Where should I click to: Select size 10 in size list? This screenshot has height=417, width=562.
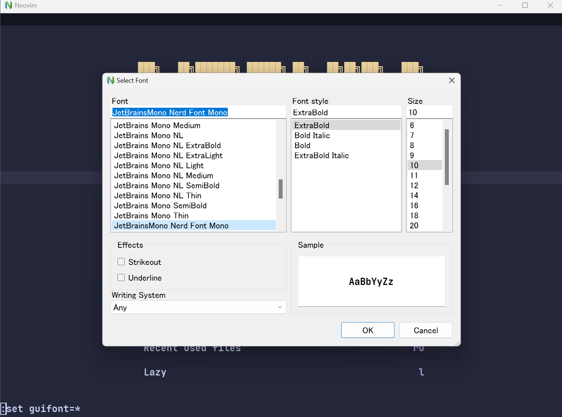[425, 165]
